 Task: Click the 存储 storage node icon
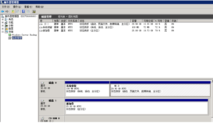[x=6, y=32]
